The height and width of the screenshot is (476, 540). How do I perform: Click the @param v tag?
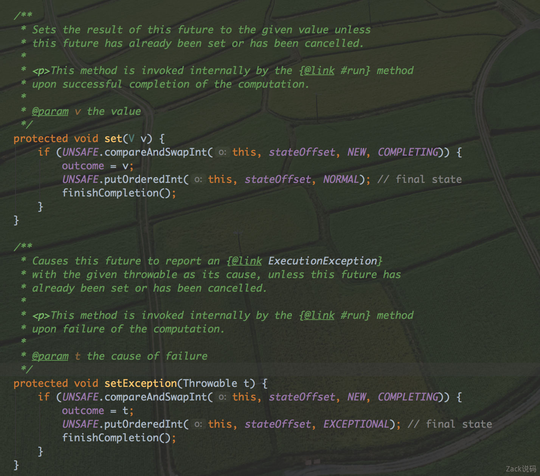click(50, 111)
